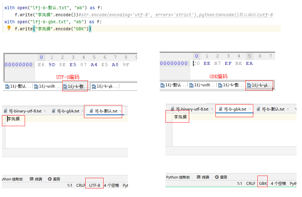Viewport: 302px width, 197px height.
Task: Open the 终端 terminal icon beside the UTF-8 status bar
Action: point(32,179)
